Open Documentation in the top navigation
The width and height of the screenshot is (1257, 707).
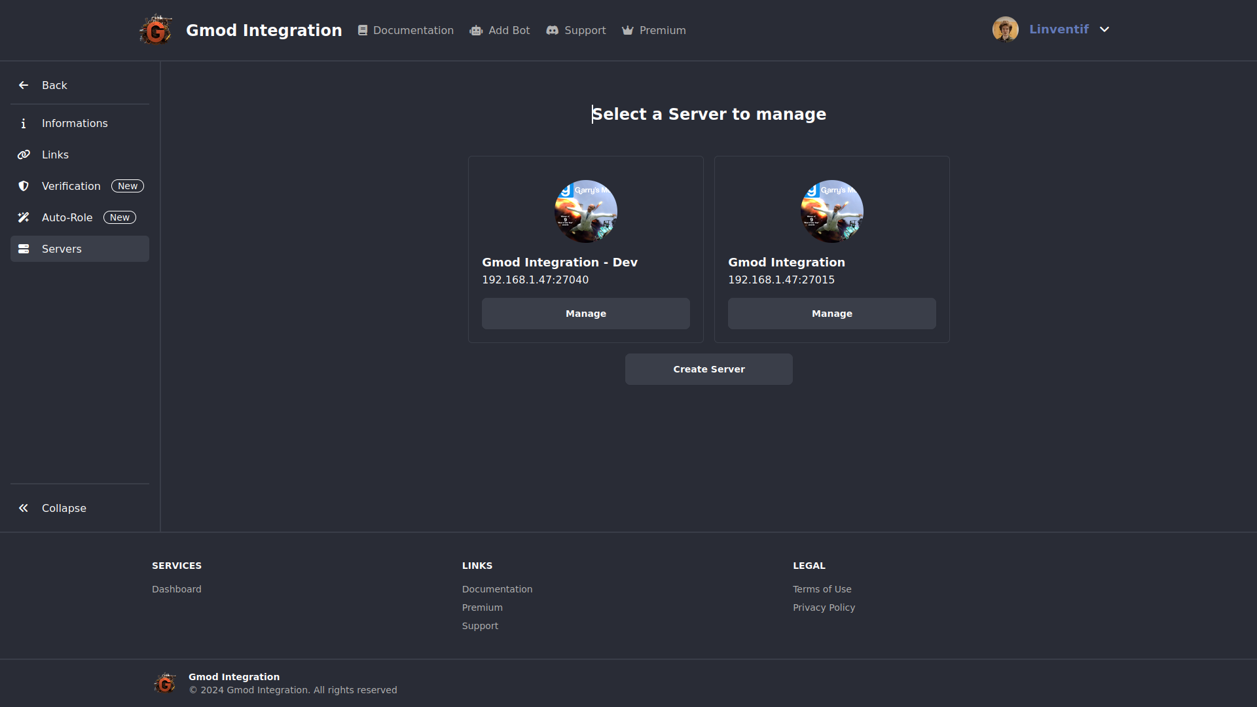click(406, 30)
